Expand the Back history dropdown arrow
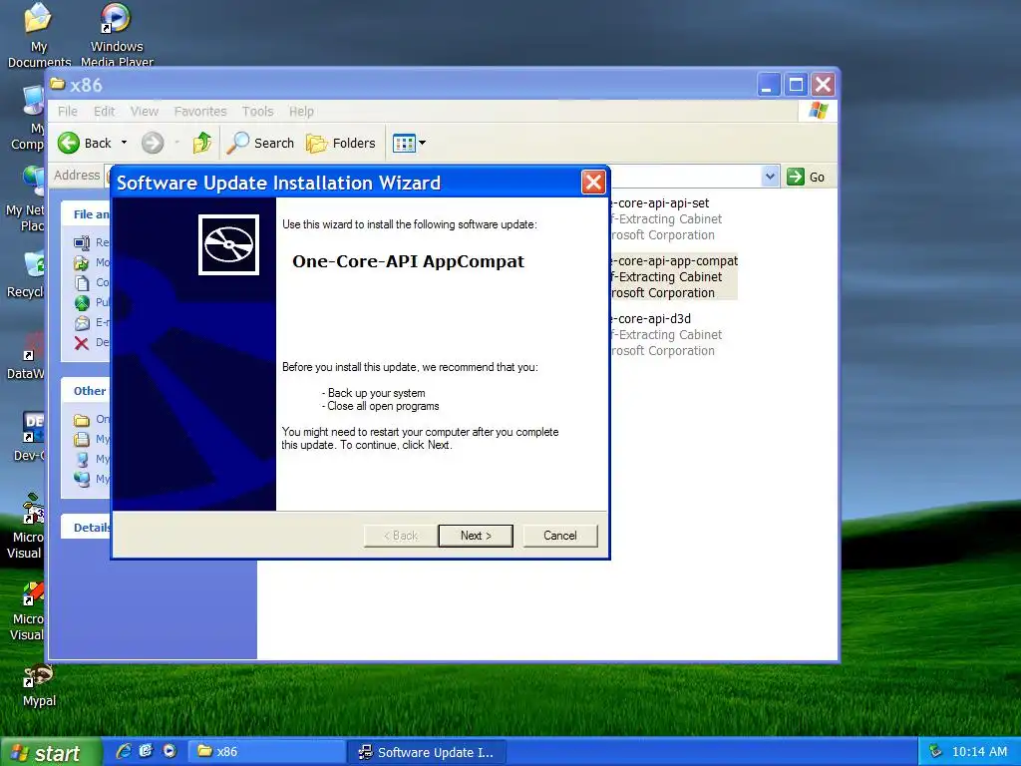This screenshot has height=766, width=1021. point(124,143)
